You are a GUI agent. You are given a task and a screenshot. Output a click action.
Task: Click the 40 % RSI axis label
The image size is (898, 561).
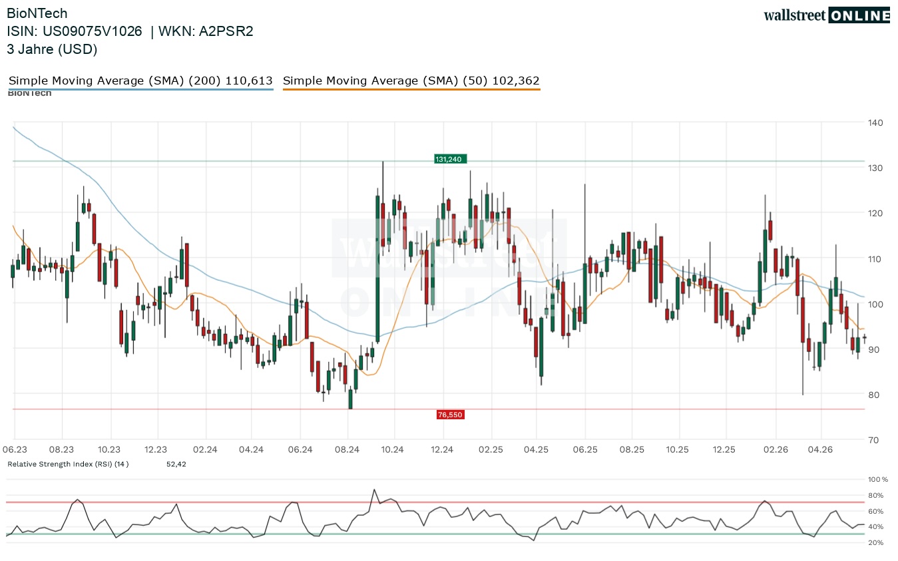[877, 527]
